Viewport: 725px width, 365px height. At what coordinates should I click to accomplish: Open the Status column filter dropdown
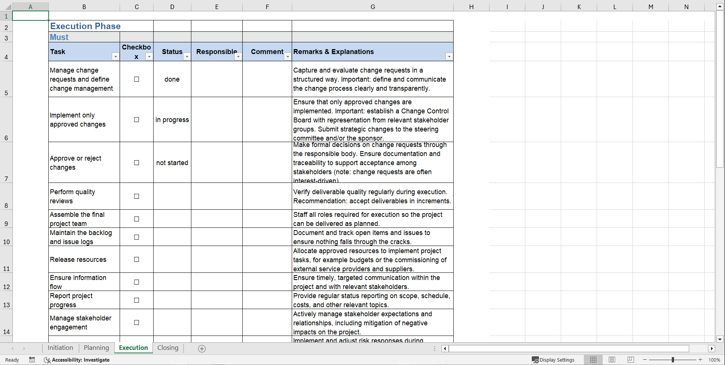click(x=187, y=56)
